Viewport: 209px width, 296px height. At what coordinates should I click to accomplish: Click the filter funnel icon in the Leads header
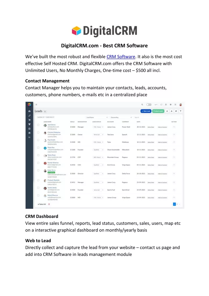(181, 111)
